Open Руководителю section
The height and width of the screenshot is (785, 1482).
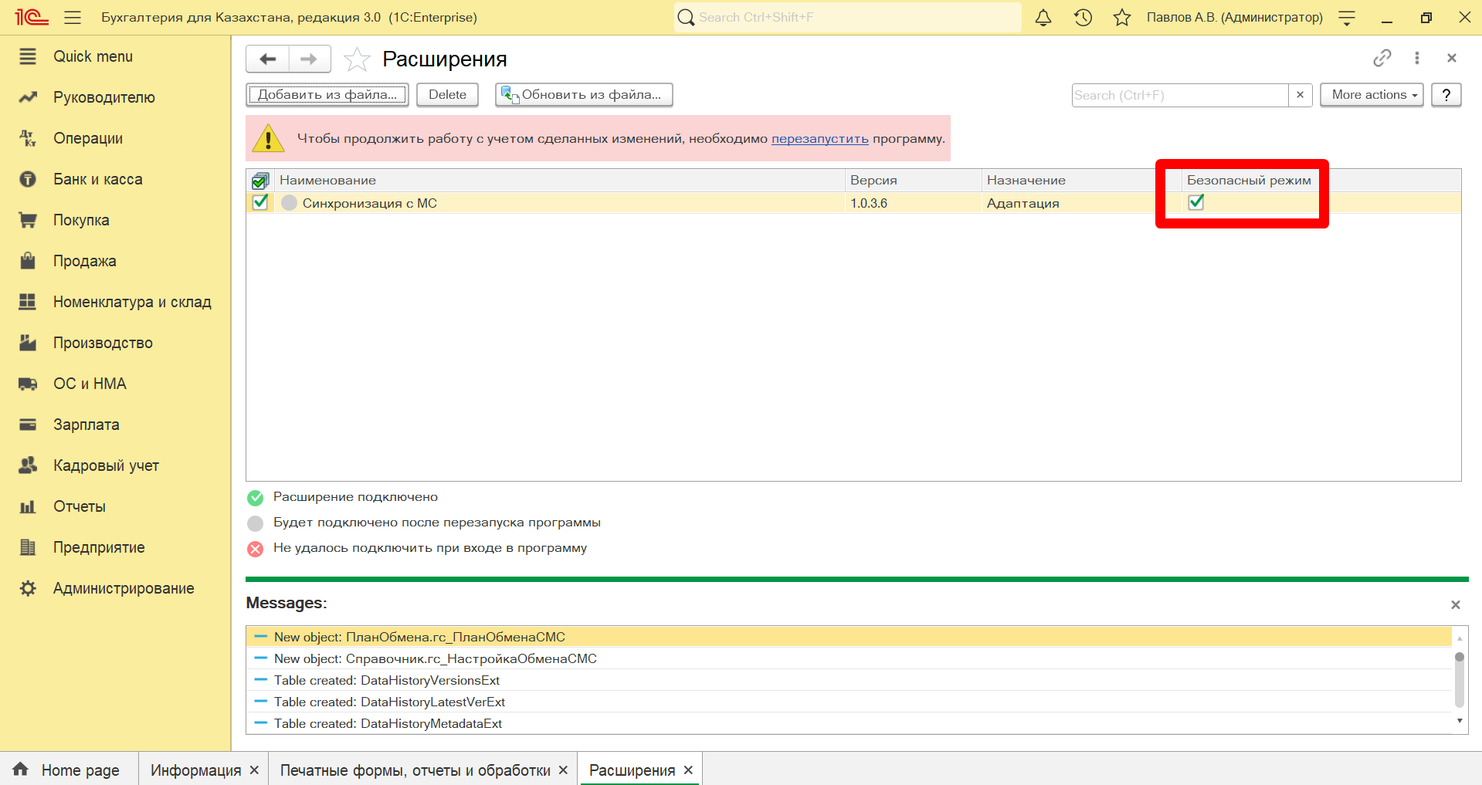coord(103,97)
